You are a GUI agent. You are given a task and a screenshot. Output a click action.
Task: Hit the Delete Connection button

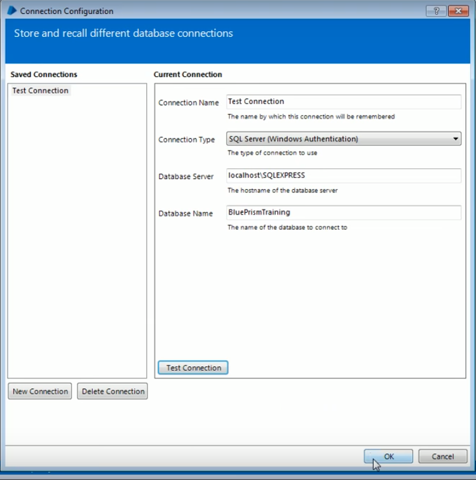112,391
